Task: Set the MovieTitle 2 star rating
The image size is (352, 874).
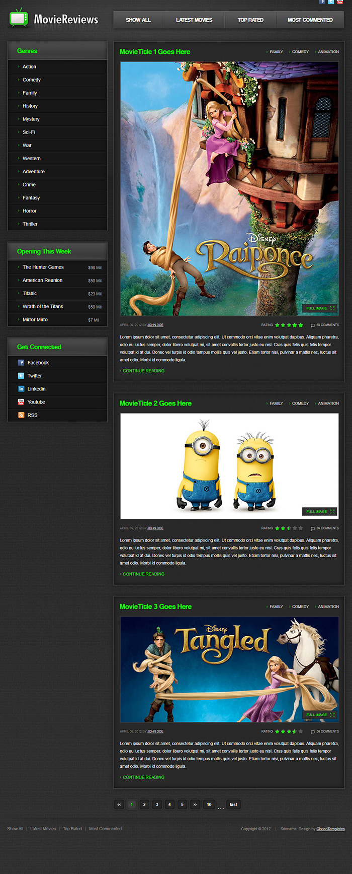Action: (x=289, y=528)
